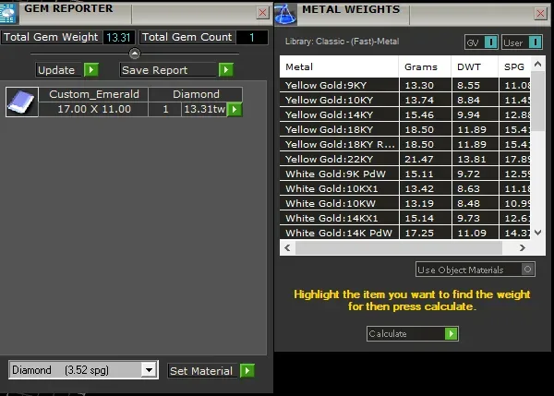Select the White Gold:14KX1 row

pos(405,219)
